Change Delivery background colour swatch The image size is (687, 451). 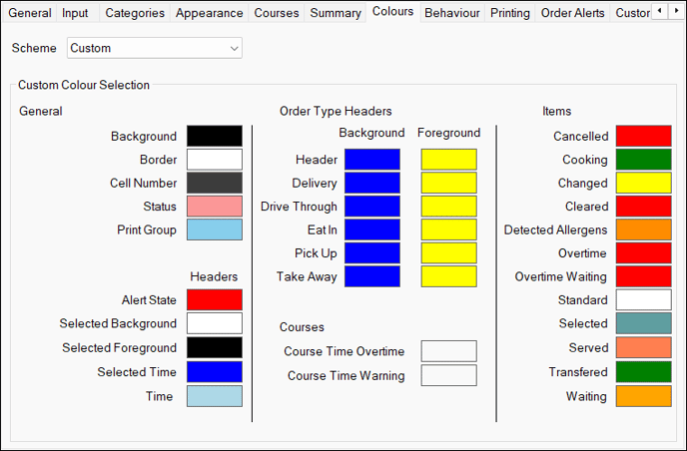point(372,183)
